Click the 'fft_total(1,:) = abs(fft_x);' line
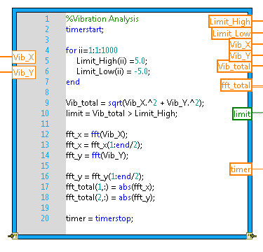Viewport: 263px width, 252px height. click(110, 187)
